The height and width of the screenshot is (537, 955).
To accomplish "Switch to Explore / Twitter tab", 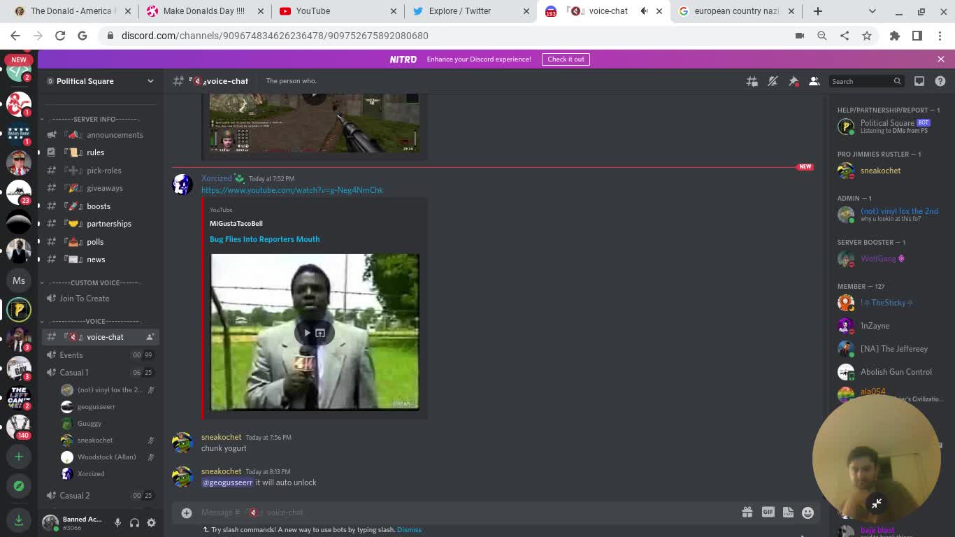I will [x=470, y=11].
